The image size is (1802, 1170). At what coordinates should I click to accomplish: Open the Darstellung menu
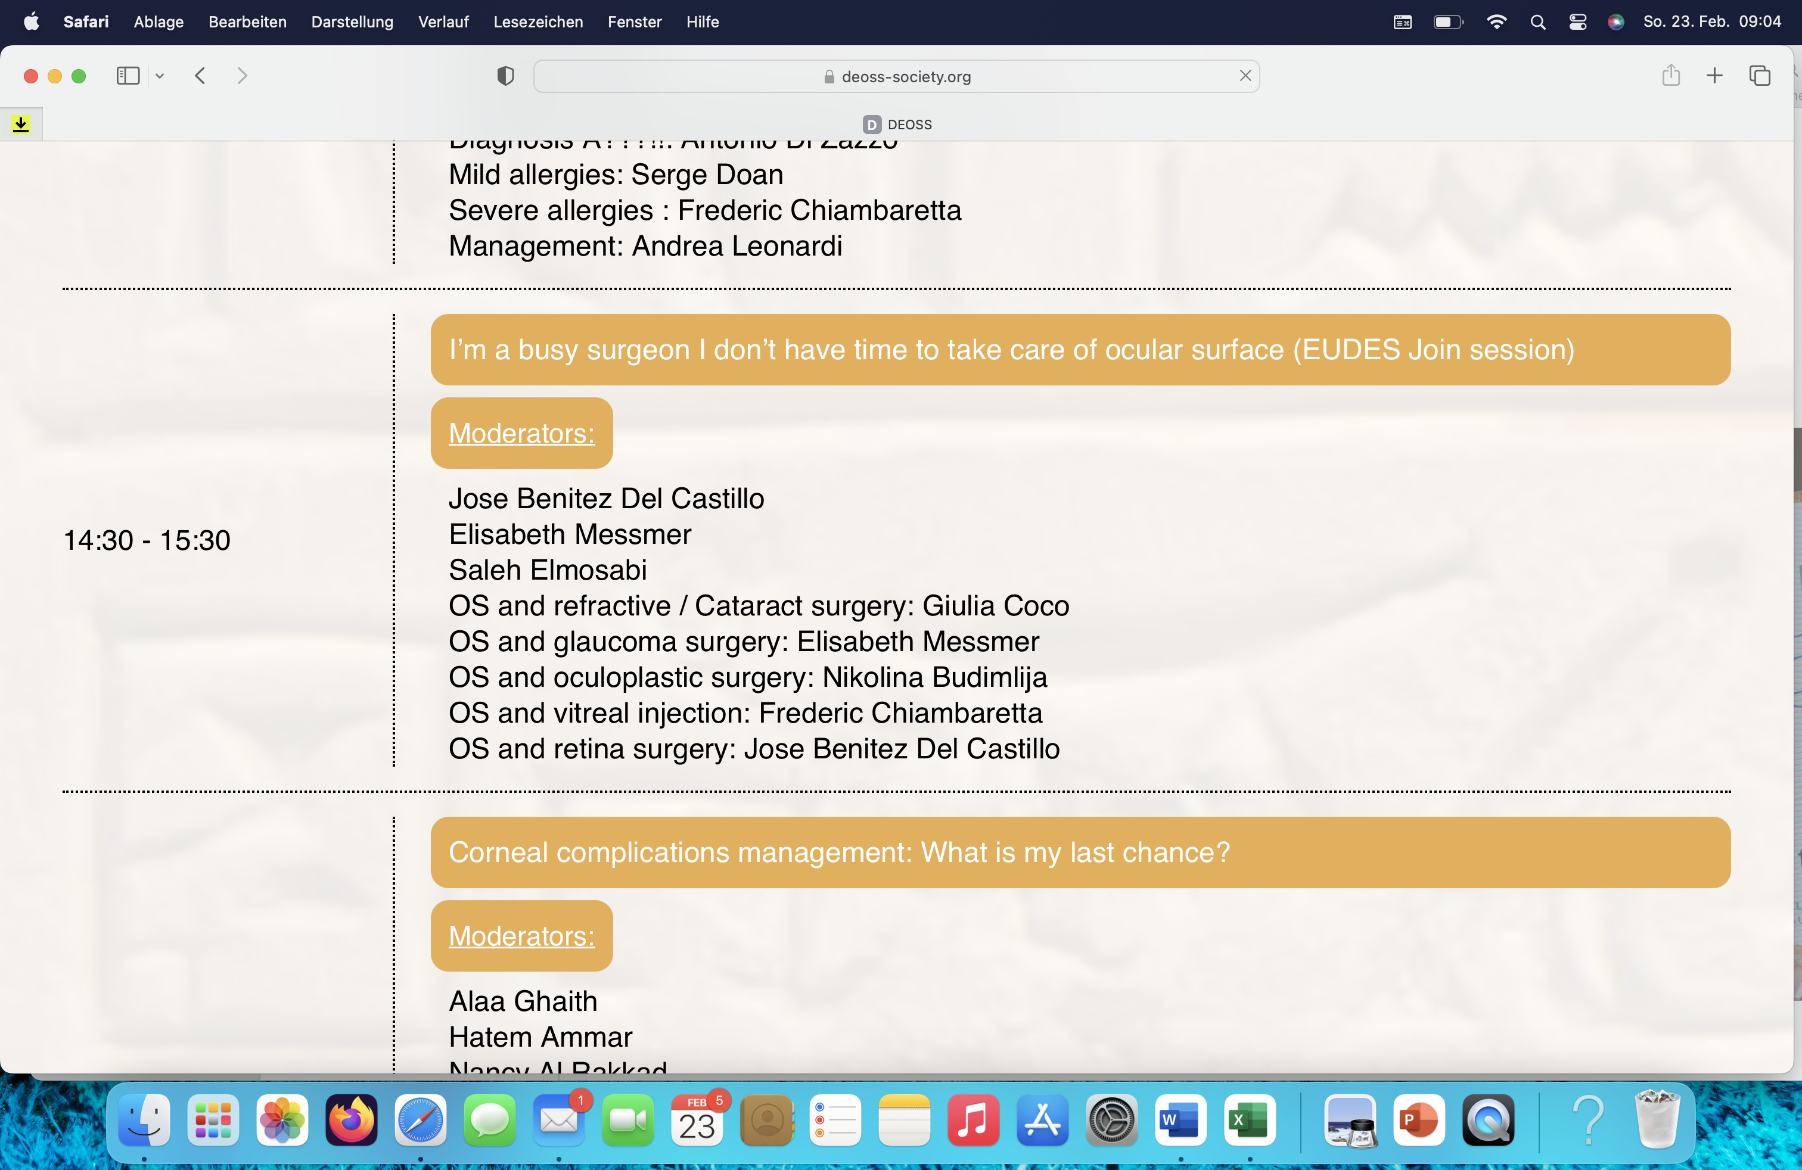[x=352, y=21]
